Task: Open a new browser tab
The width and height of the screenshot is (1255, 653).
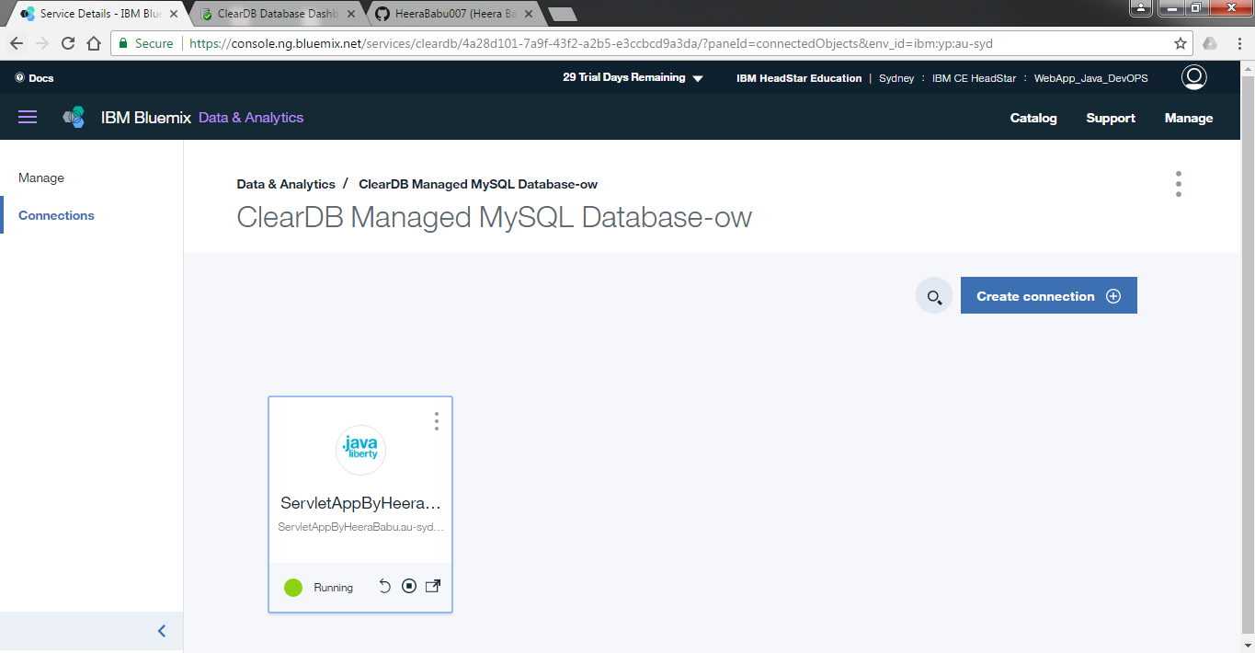Action: (x=562, y=15)
